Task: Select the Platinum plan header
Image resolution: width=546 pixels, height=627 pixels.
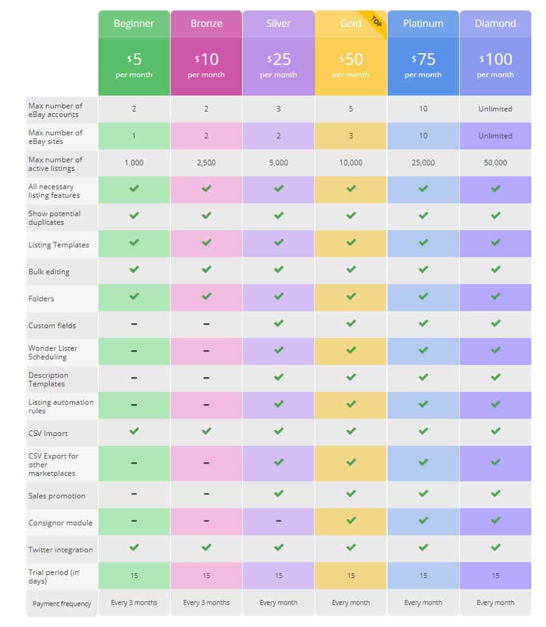Action: coord(423,24)
